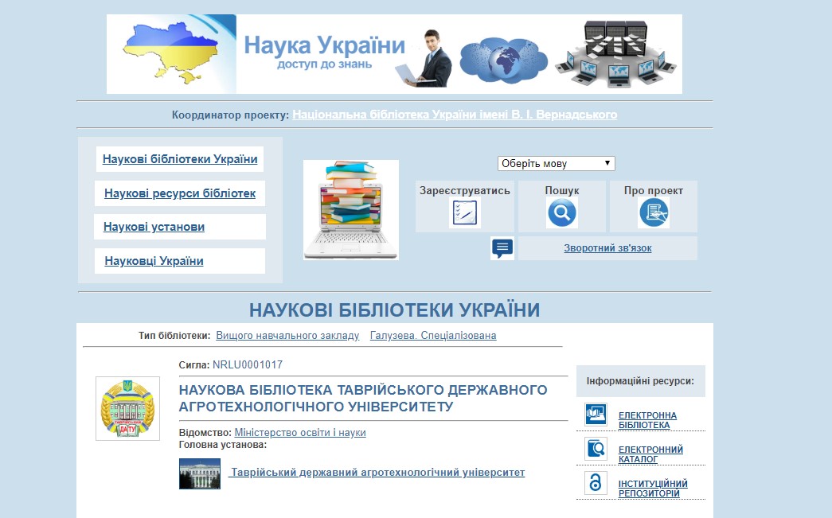Viewport: 832px width, 518px height.
Task: Click the Зареєструватись label
Action: [465, 190]
